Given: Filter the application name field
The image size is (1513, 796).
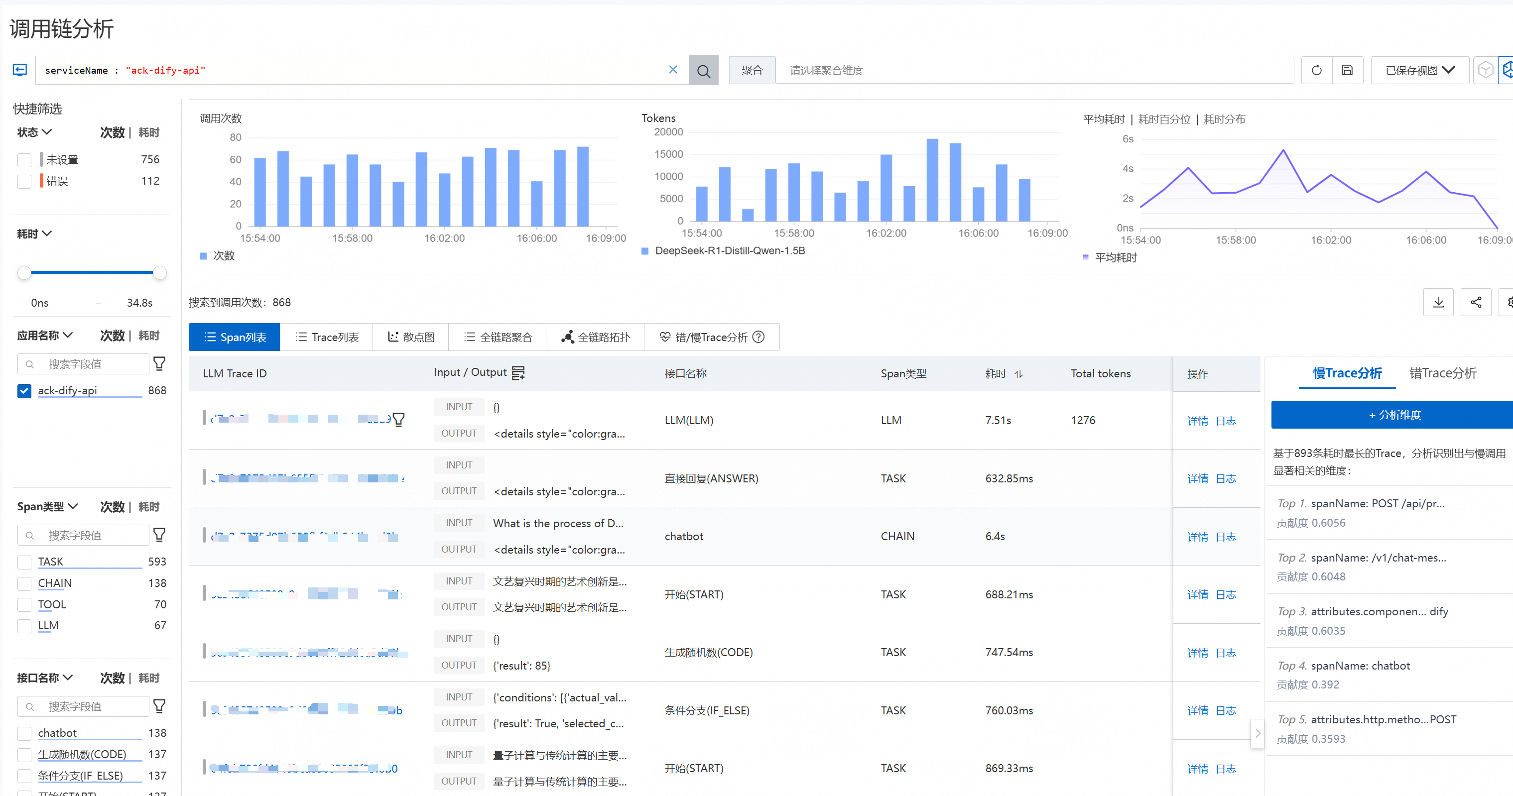Looking at the screenshot, I should [159, 364].
